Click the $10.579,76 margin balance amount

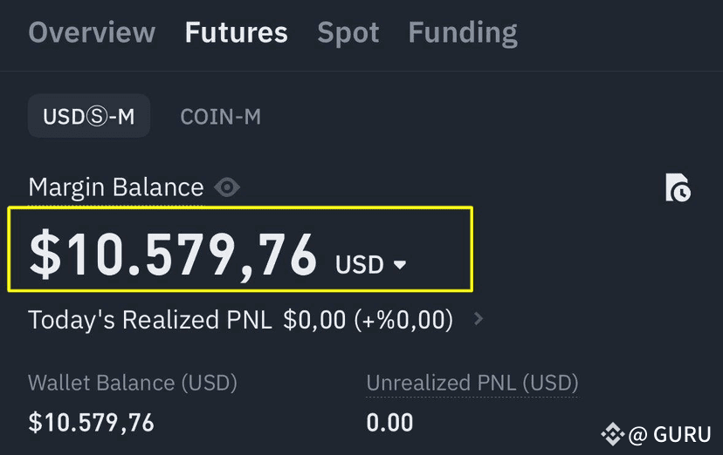[x=173, y=255]
